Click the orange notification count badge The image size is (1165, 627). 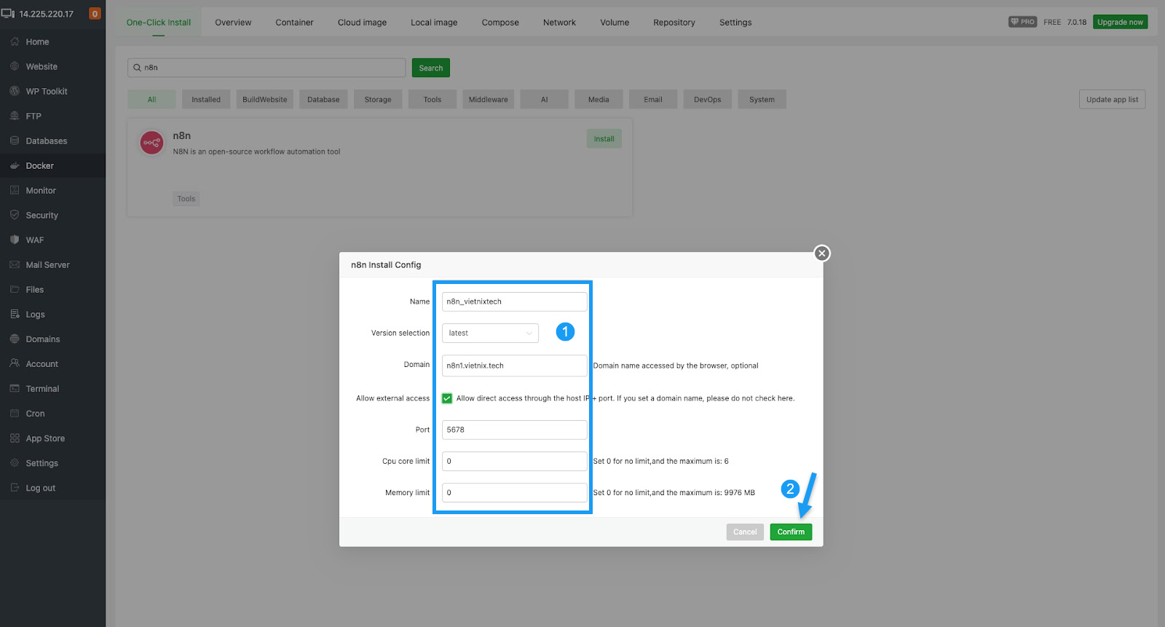tap(95, 14)
